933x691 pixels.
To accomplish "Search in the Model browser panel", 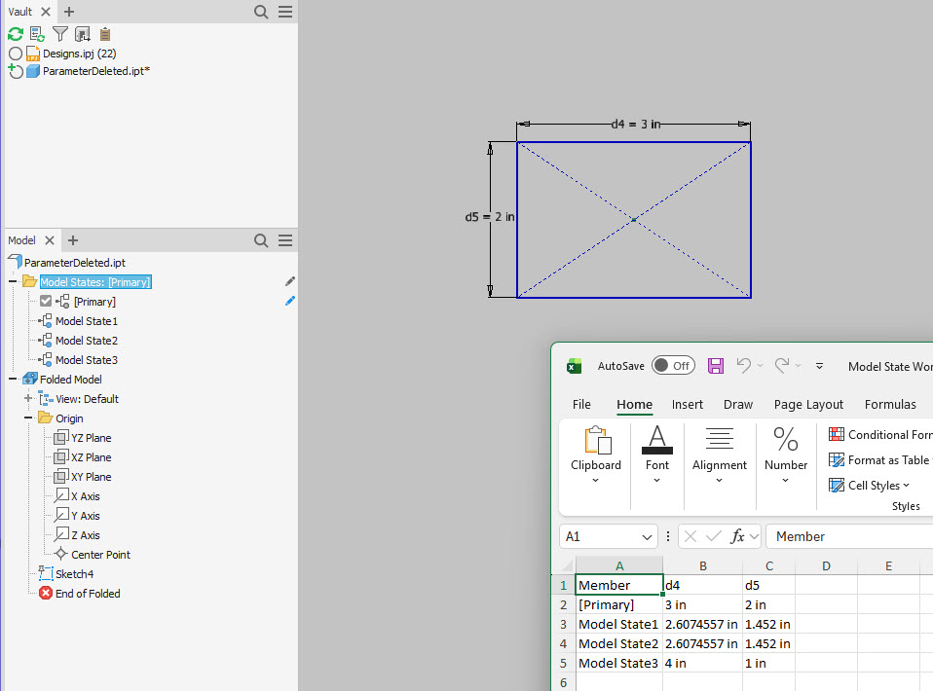I will (x=261, y=240).
